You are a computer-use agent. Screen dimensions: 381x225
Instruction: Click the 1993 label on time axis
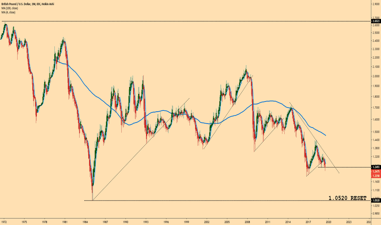146,222
